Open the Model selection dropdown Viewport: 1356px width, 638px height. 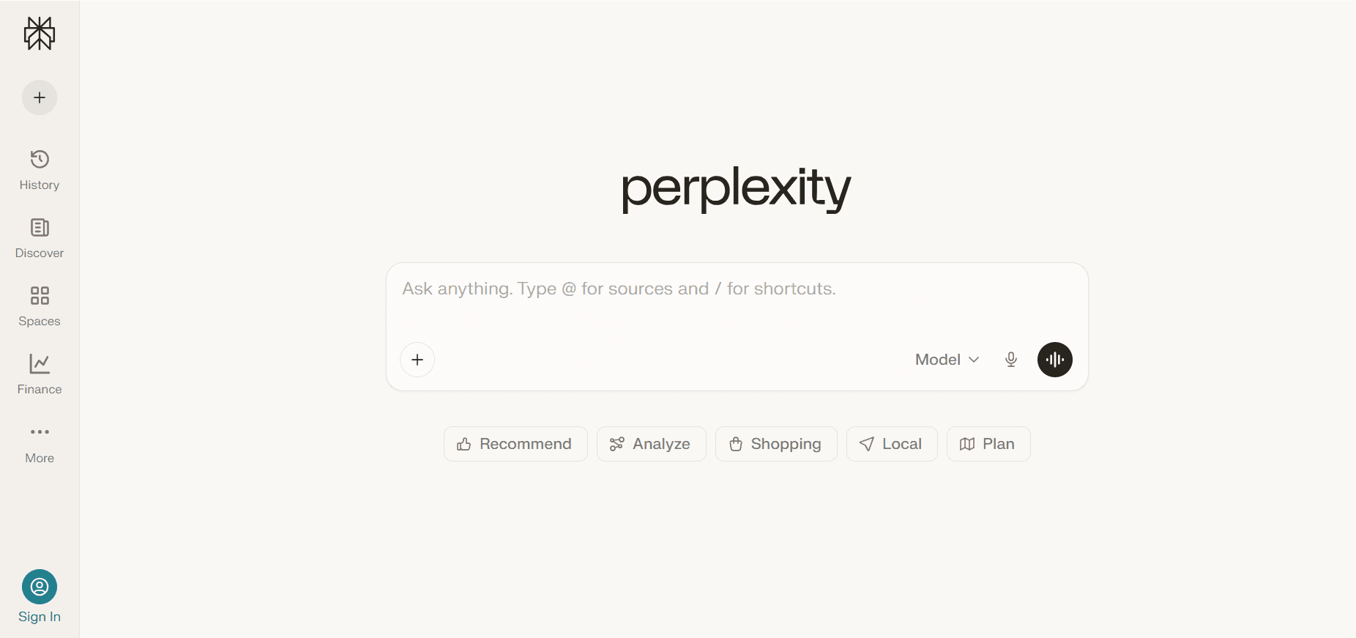pyautogui.click(x=938, y=360)
